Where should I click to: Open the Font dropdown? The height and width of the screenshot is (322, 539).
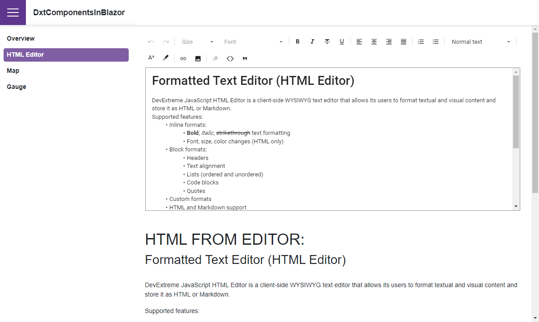point(253,42)
